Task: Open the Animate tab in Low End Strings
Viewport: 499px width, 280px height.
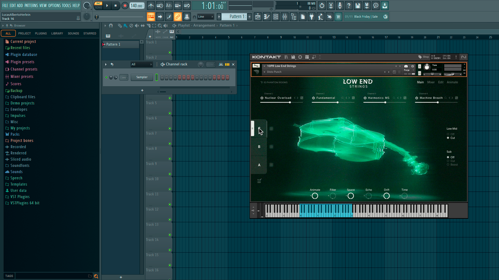Action: pos(452,82)
